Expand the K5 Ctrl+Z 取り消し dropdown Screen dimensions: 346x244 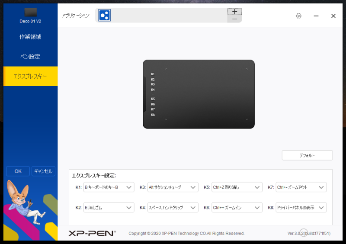pos(237,187)
